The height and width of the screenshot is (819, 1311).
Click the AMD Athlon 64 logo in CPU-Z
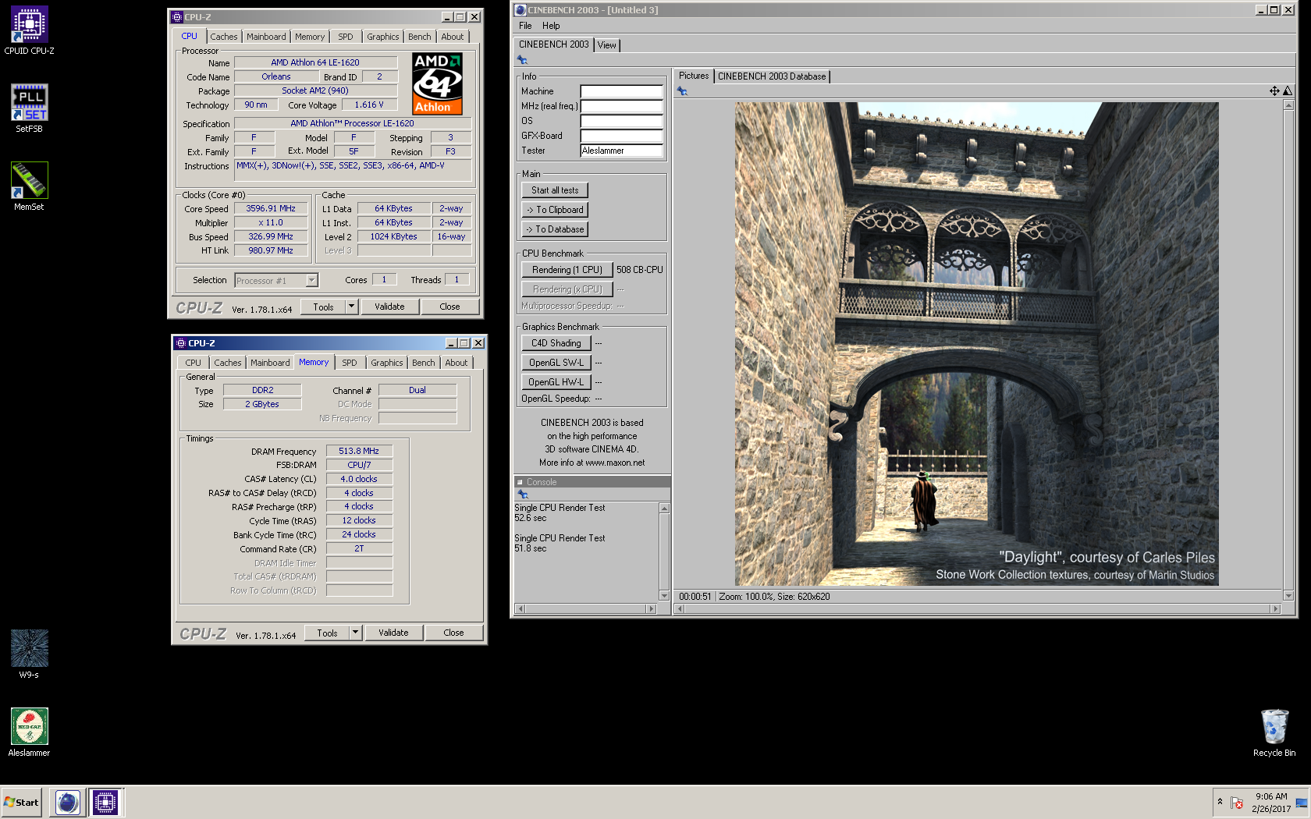(437, 83)
